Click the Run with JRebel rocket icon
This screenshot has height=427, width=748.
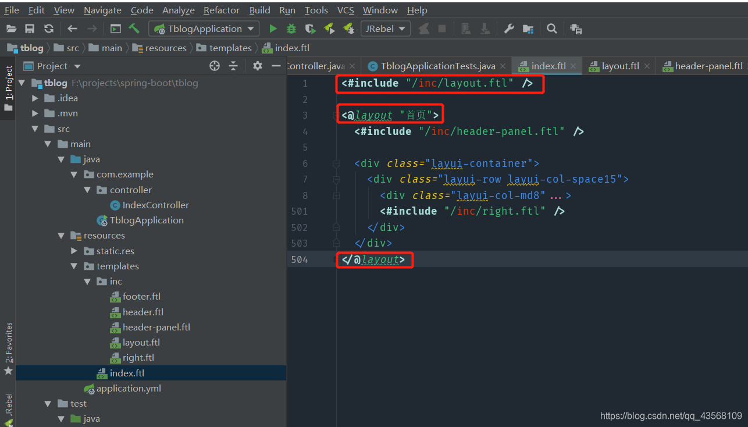pyautogui.click(x=329, y=29)
